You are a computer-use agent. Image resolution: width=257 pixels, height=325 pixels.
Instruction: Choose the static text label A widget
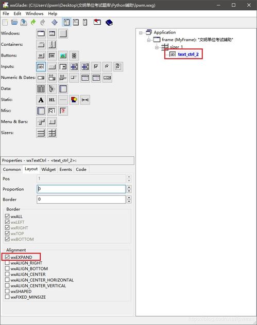41,100
